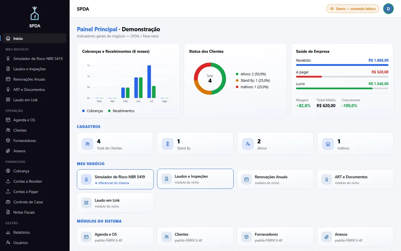Open Usuários sidebar item
Viewport: 401px width, 251px height.
click(x=35, y=243)
